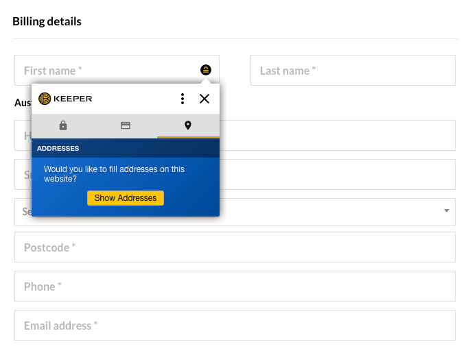Switch to the padlock passwords tab
This screenshot has width=468, height=355.
tap(63, 125)
